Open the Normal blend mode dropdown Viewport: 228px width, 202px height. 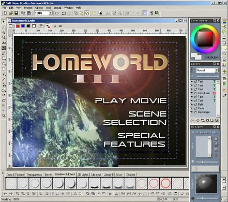click(217, 70)
